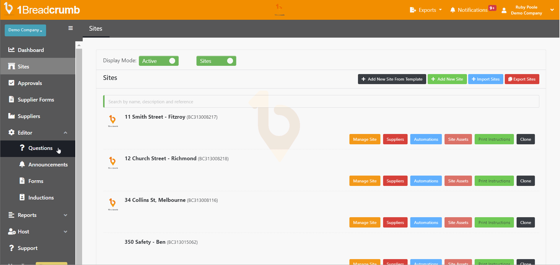Image resolution: width=560 pixels, height=265 pixels.
Task: Click the sidebar scroll up arrow
Action: [79, 45]
